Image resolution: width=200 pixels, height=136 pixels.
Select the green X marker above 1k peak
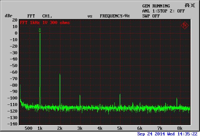pos(40,29)
